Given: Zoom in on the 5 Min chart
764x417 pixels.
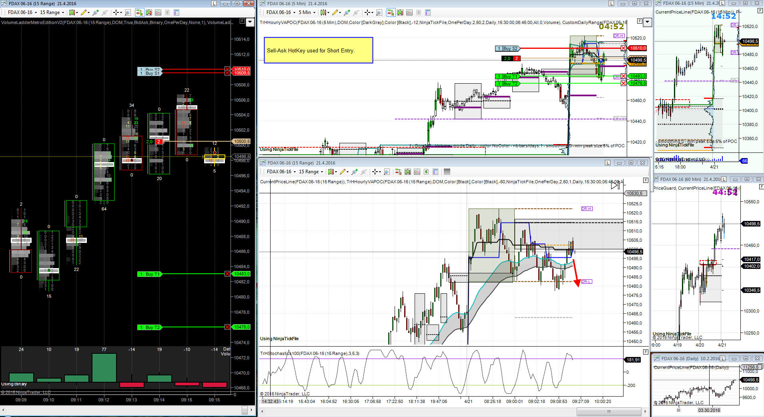Looking at the screenshot, I should click(347, 12).
